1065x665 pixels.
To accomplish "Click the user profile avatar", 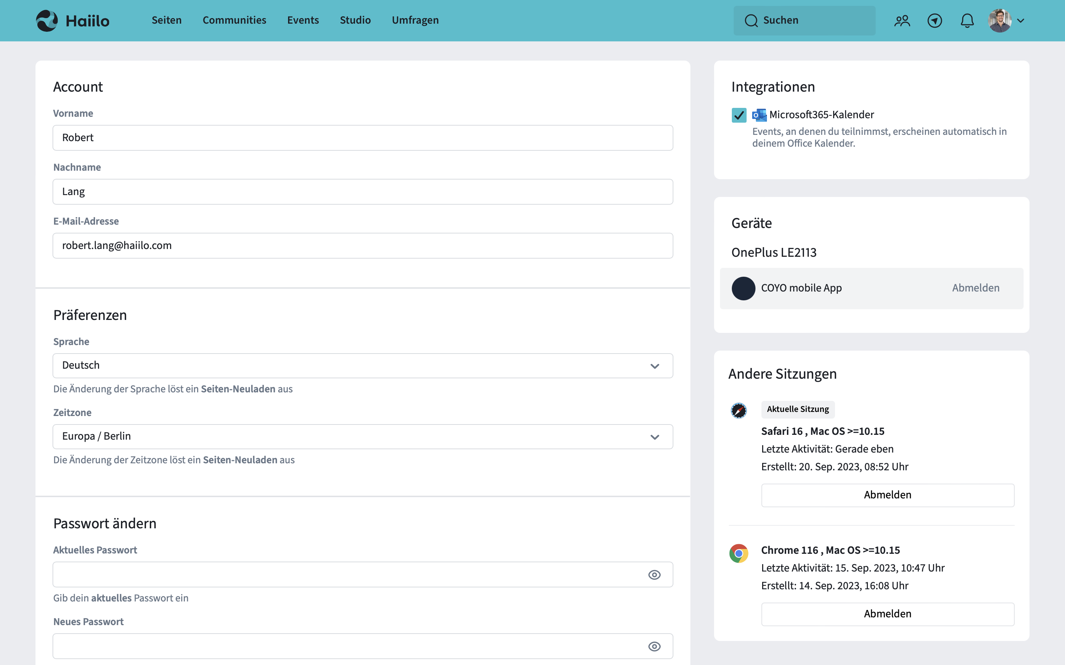I will (1000, 21).
